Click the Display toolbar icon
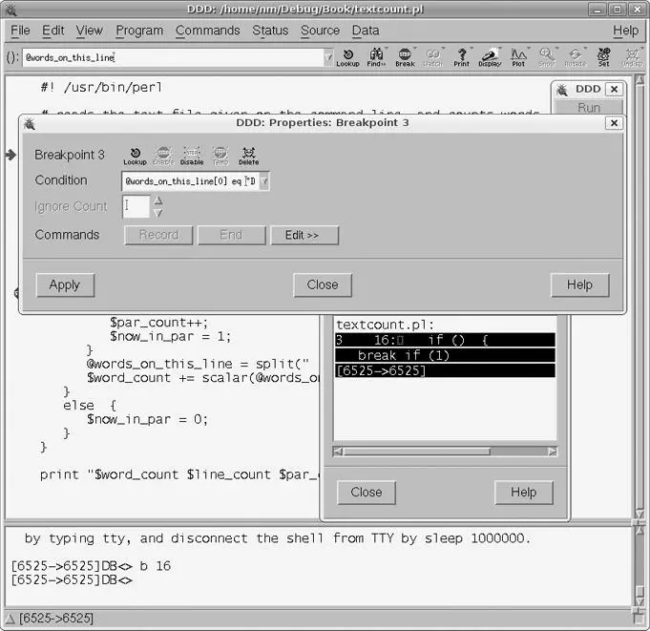Viewport: 650px width, 631px height. [490, 57]
